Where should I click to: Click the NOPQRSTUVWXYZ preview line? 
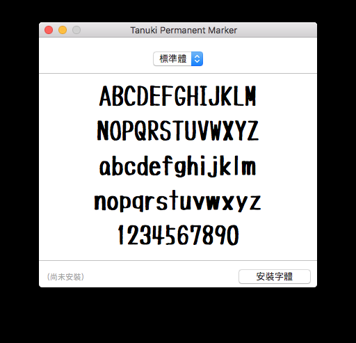click(178, 131)
